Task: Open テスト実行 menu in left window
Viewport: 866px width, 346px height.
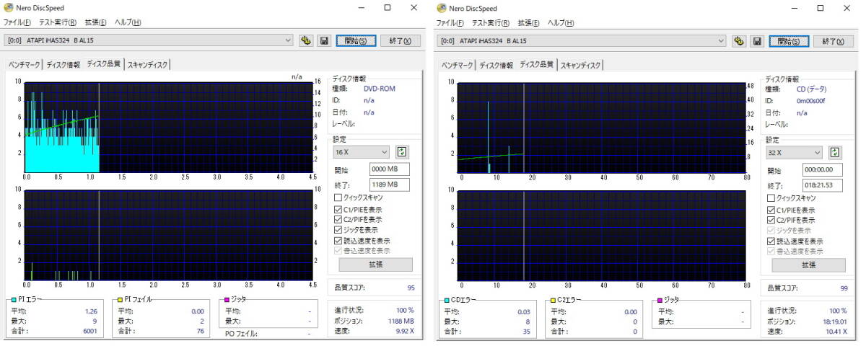Action: point(58,22)
